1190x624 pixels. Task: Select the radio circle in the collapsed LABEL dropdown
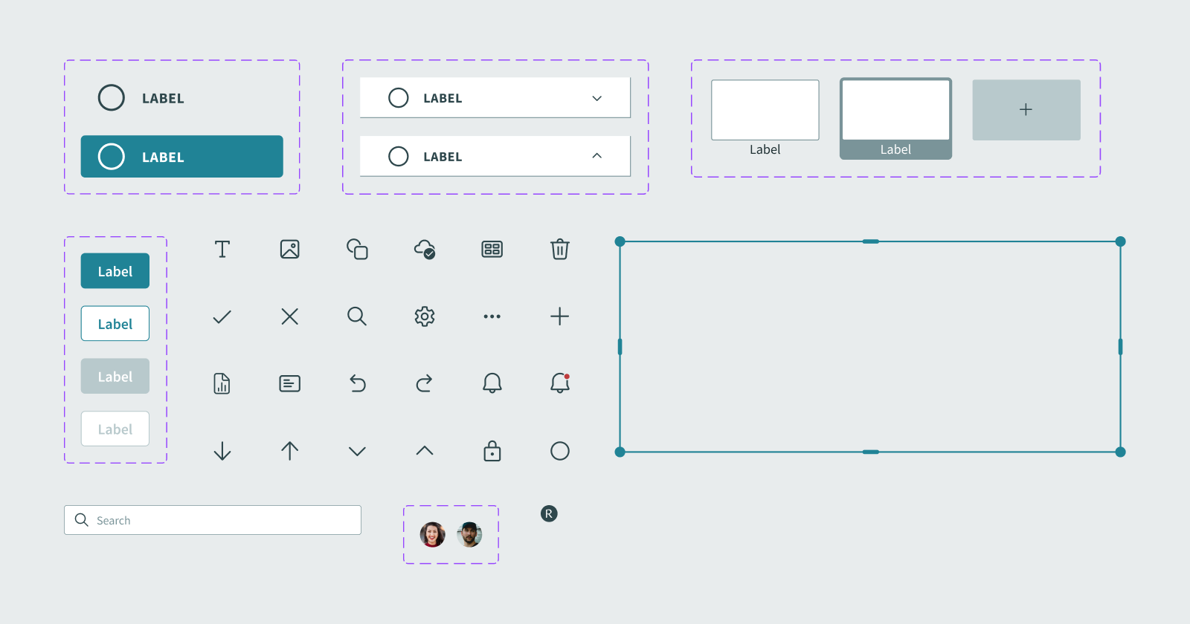[x=399, y=97]
